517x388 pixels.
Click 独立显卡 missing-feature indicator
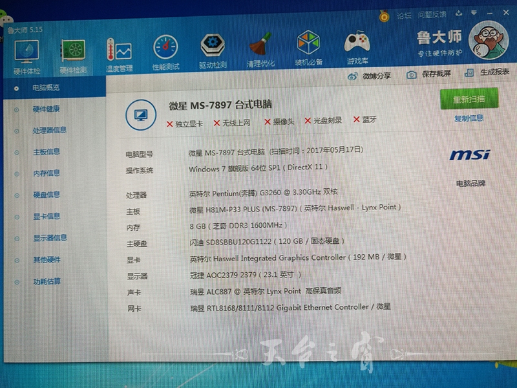(x=185, y=124)
